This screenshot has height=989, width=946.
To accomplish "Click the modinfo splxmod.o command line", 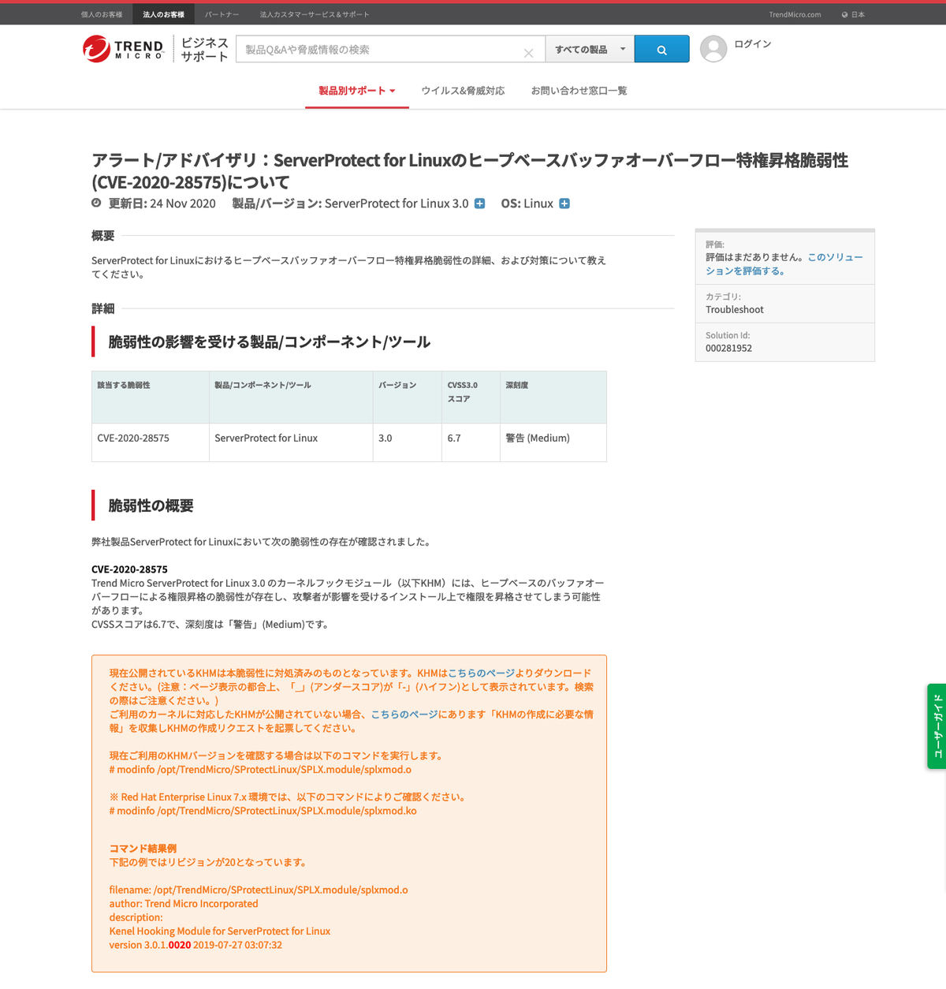I will click(260, 770).
